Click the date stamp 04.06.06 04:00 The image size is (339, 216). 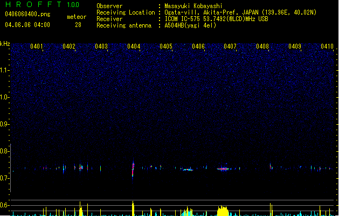tap(27, 25)
